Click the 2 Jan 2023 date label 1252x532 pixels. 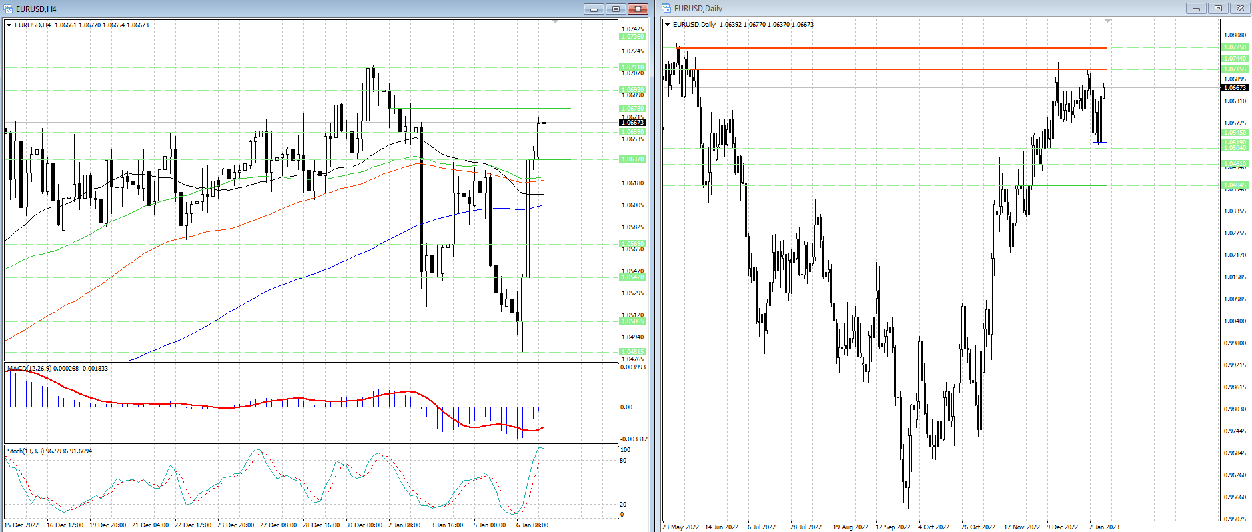[x=1105, y=527]
